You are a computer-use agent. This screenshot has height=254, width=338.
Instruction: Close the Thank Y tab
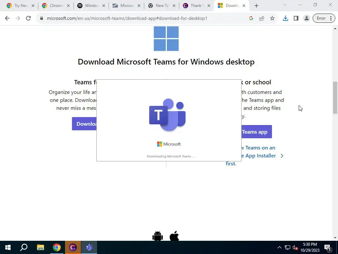point(209,6)
